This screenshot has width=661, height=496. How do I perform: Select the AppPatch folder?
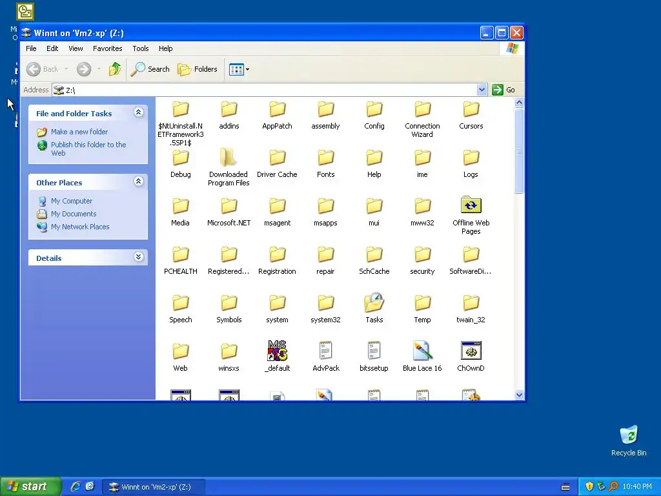[x=278, y=109]
